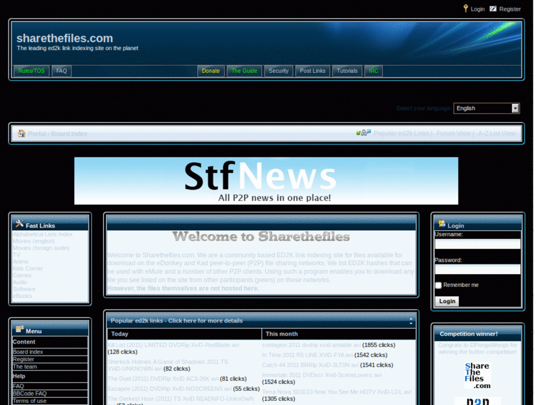Image resolution: width=540 pixels, height=405 pixels.
Task: Click the StfNews banner
Action: coord(266,181)
